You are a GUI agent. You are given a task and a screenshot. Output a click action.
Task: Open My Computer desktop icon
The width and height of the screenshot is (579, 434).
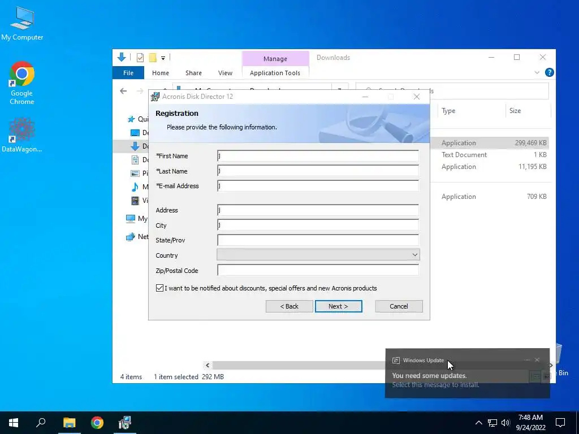click(22, 24)
